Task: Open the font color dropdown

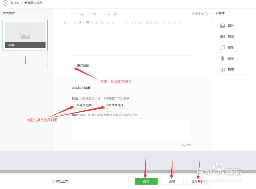Action: tap(81, 22)
